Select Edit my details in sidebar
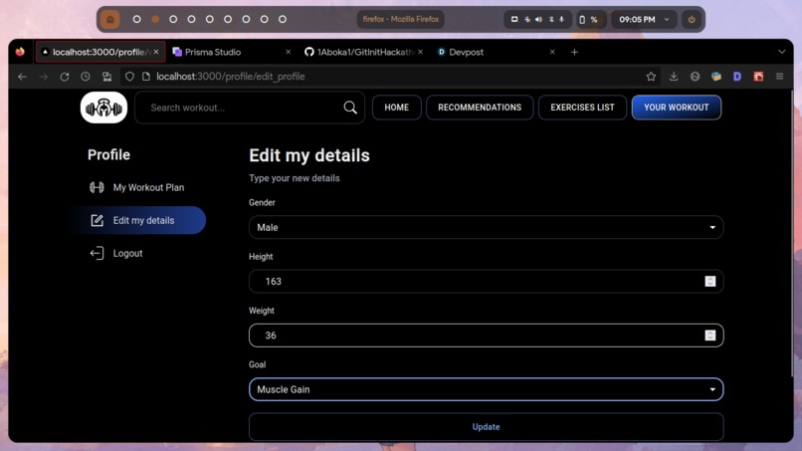The width and height of the screenshot is (802, 451). 138,220
